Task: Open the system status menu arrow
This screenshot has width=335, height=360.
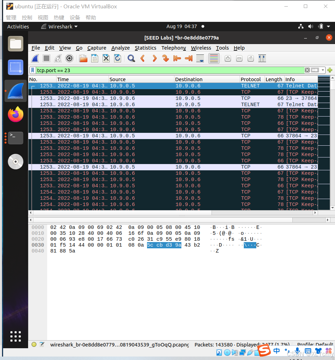Action: 328,27
